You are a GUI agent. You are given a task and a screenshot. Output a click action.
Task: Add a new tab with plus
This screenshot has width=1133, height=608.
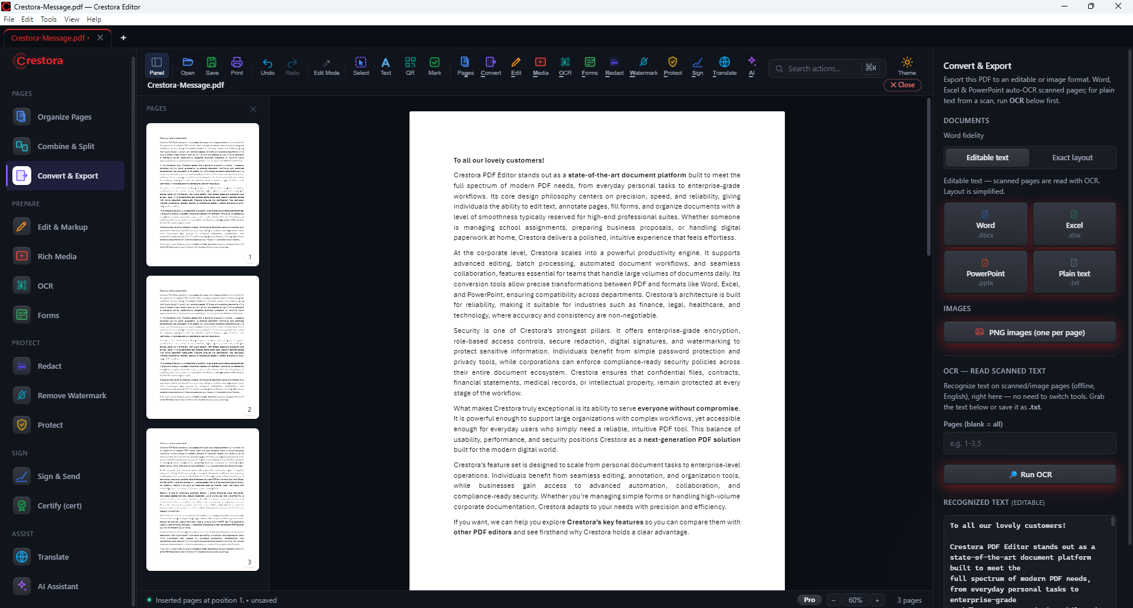click(123, 38)
